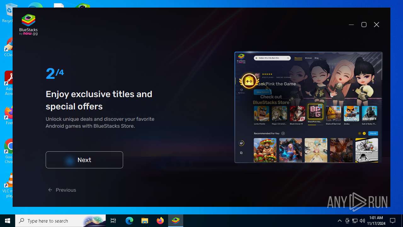Screen dimensions: 403x227
Task: Click the Firefox desktop shortcut
Action: point(8,115)
